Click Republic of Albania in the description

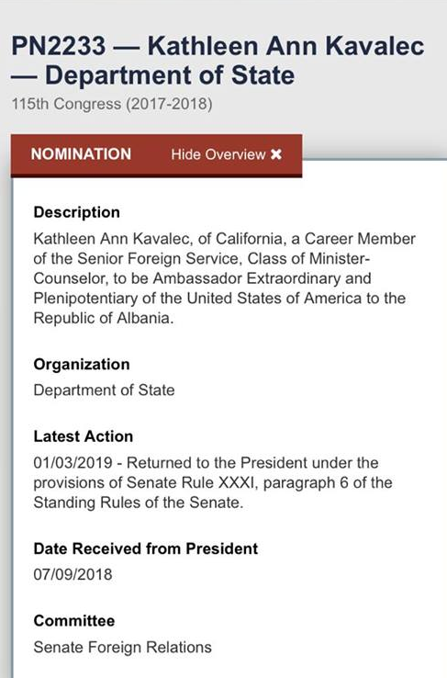point(103,318)
